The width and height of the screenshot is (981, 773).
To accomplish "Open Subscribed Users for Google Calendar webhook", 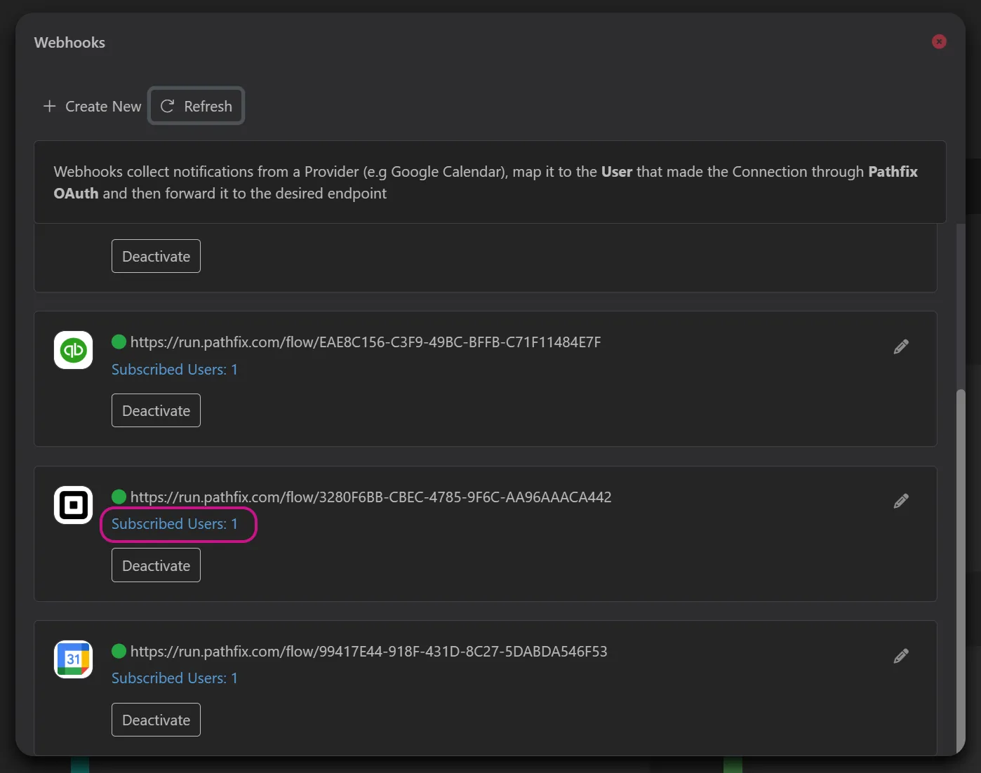I will (x=175, y=678).
